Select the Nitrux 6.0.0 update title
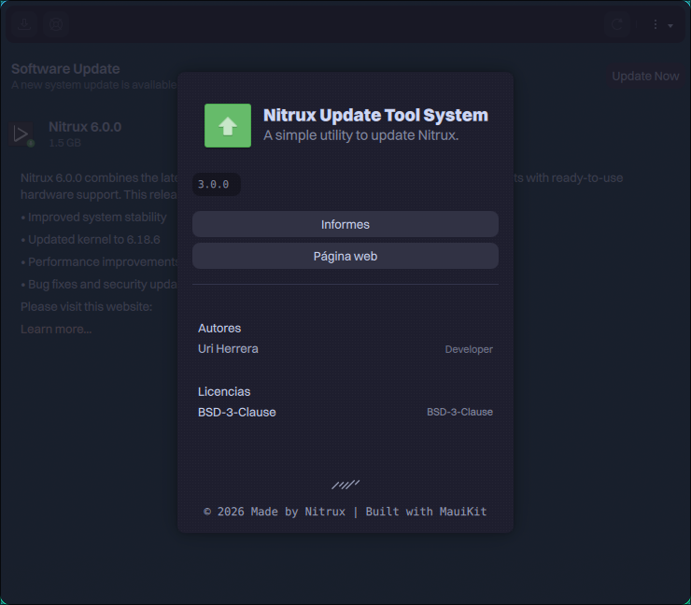Screen dimensions: 691x605 [85, 127]
